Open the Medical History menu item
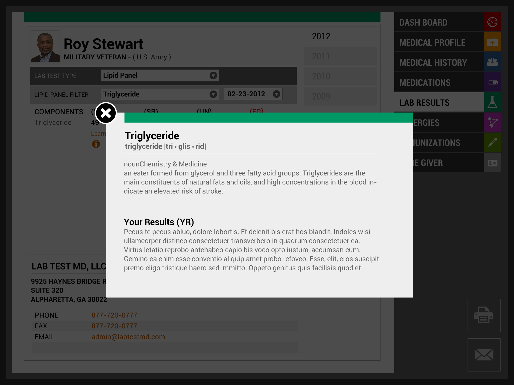The height and width of the screenshot is (385, 514). click(x=433, y=62)
